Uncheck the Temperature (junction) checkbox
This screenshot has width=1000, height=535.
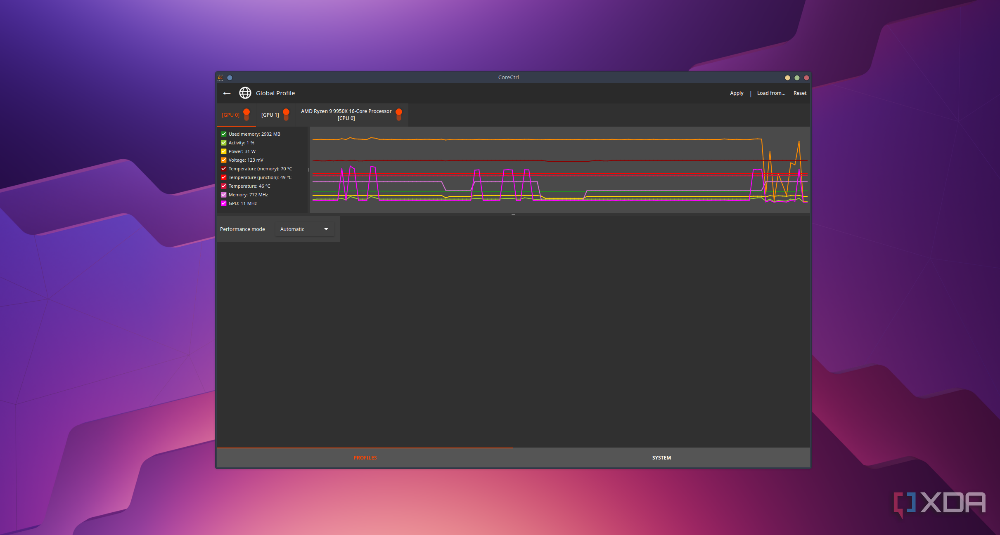click(x=224, y=177)
